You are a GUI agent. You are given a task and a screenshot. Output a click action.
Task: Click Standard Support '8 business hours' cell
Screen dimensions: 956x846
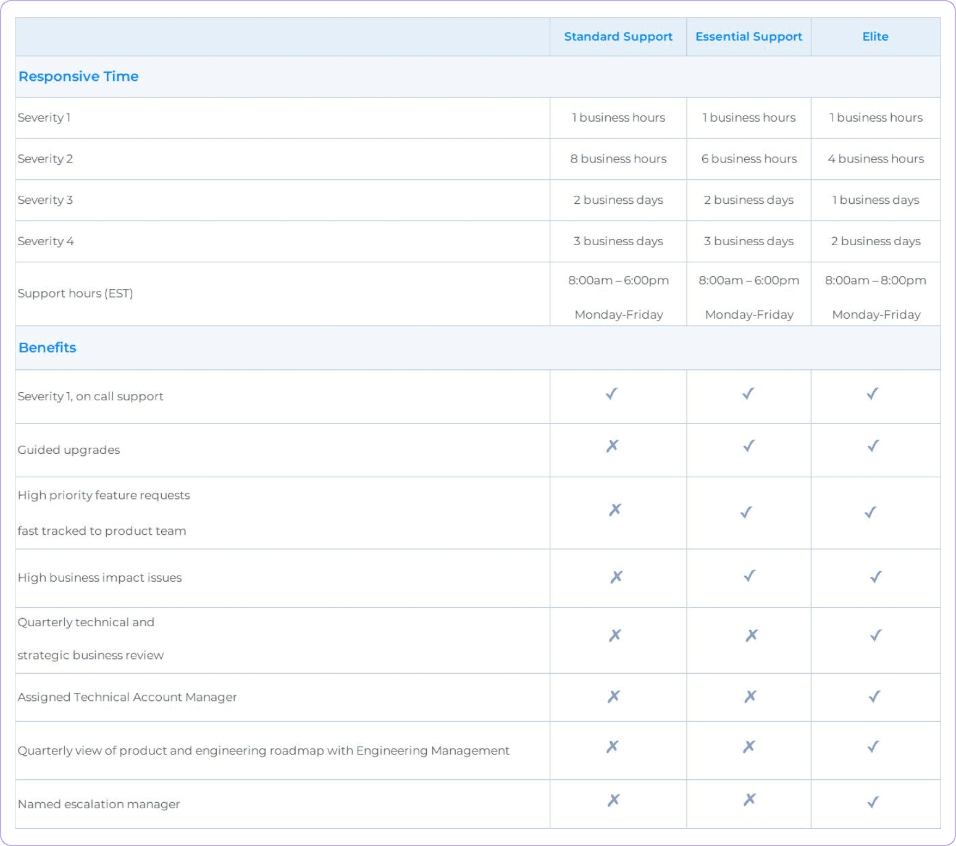point(618,159)
